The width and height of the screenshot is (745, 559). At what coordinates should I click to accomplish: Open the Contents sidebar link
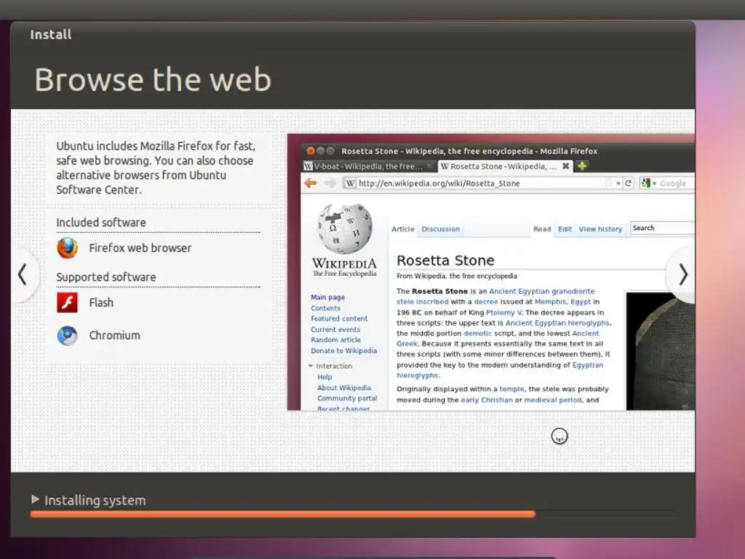(325, 308)
